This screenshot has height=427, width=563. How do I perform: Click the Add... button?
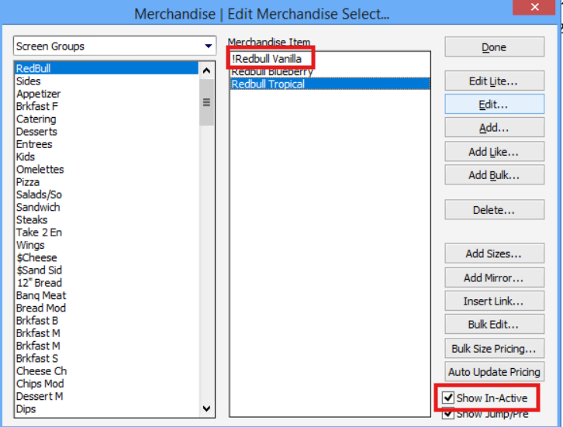pos(494,128)
